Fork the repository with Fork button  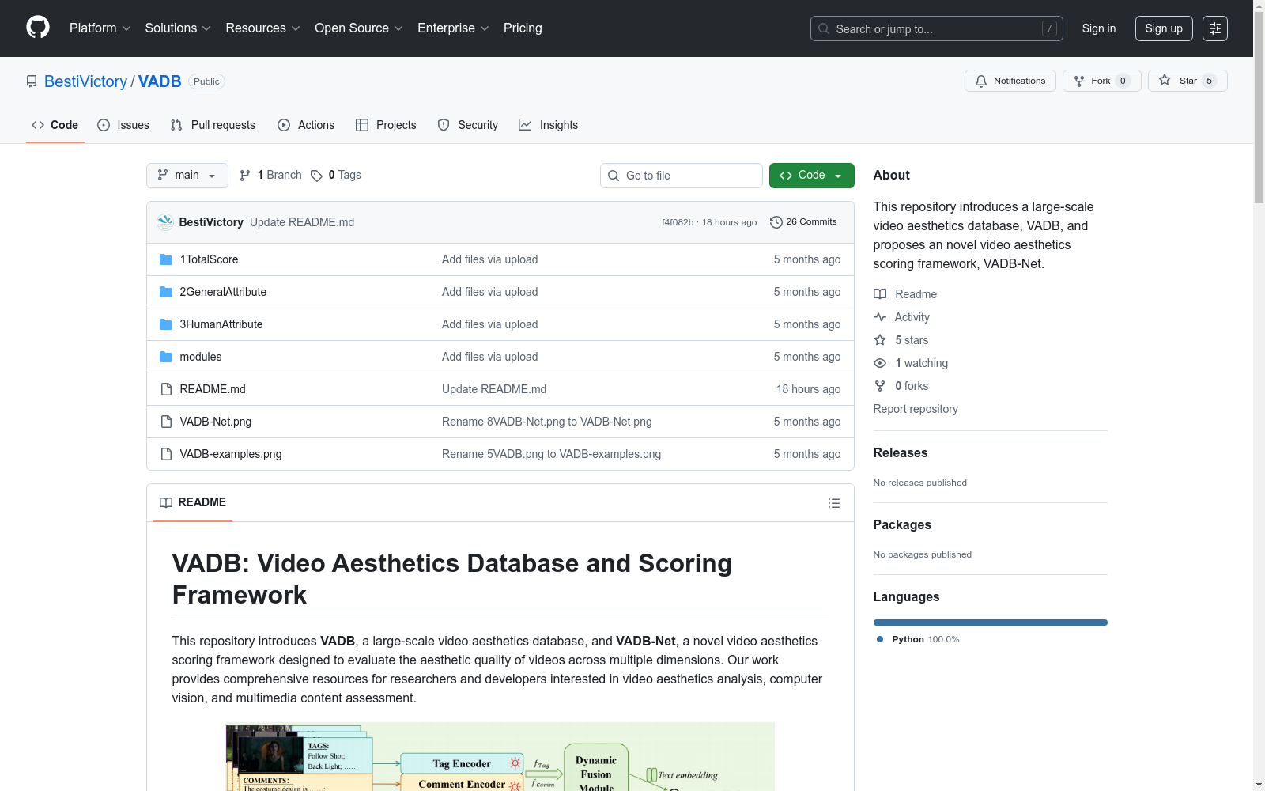click(x=1101, y=81)
